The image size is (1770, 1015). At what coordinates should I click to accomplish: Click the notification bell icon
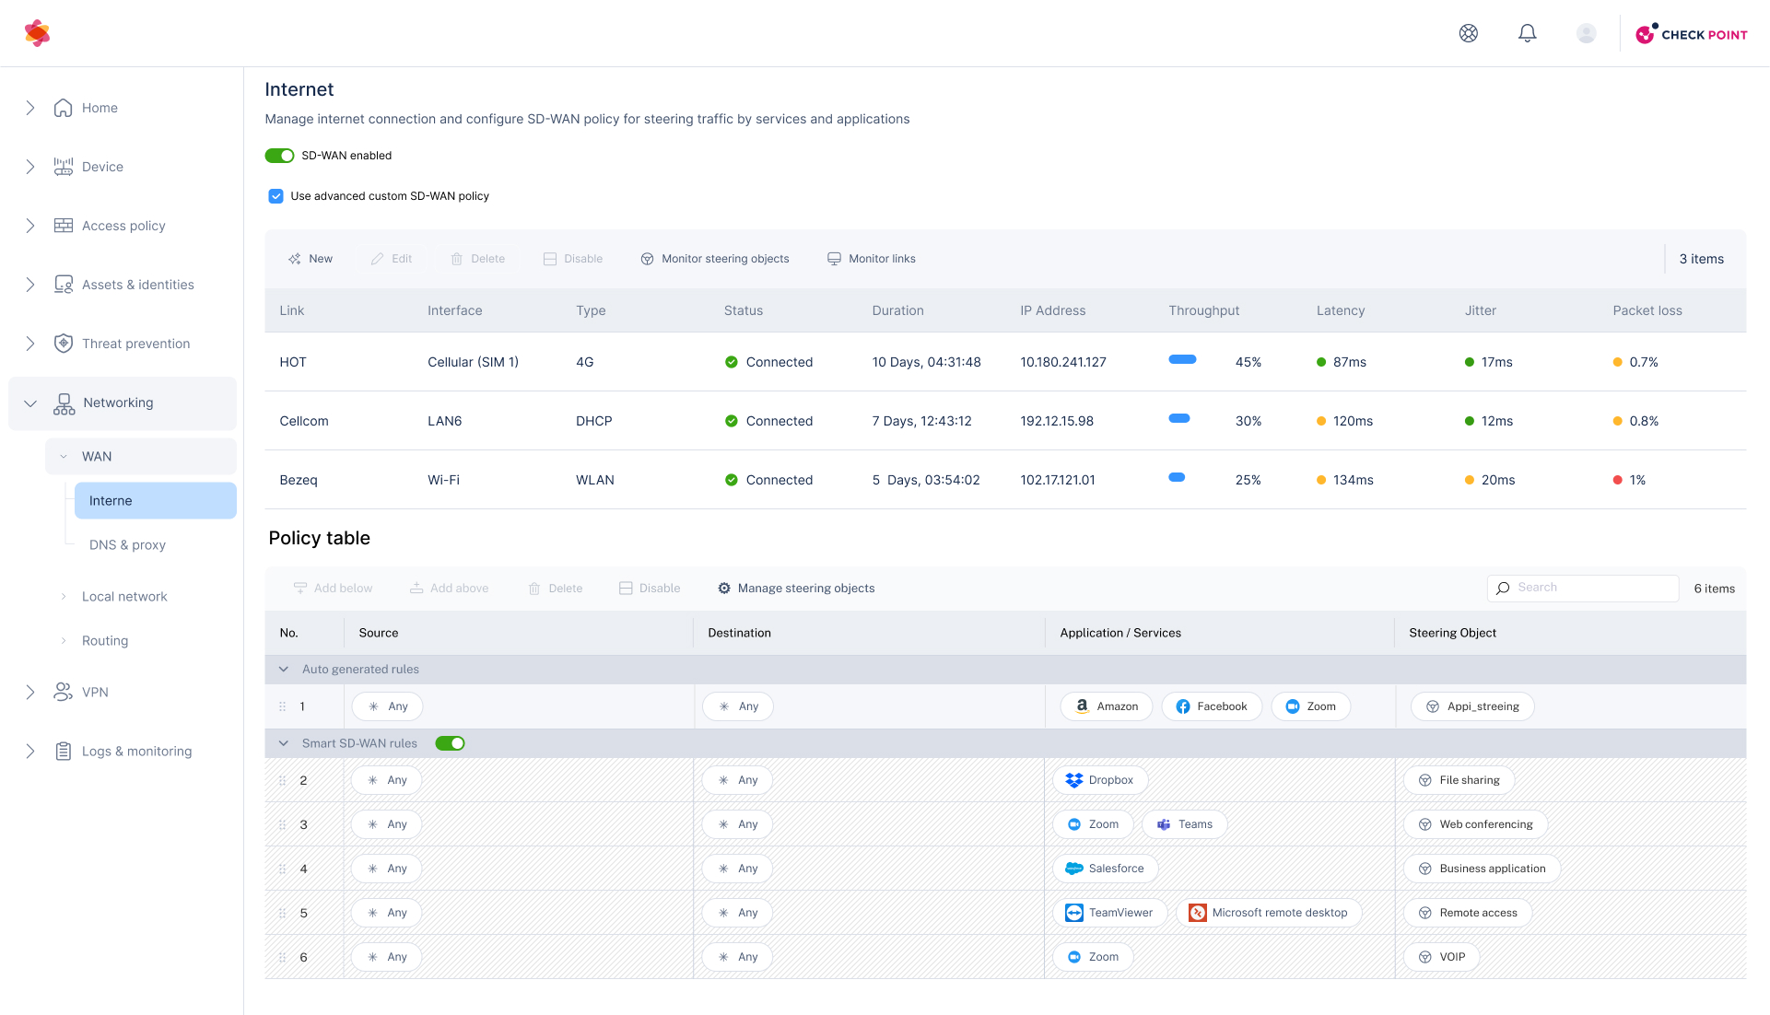(x=1527, y=33)
